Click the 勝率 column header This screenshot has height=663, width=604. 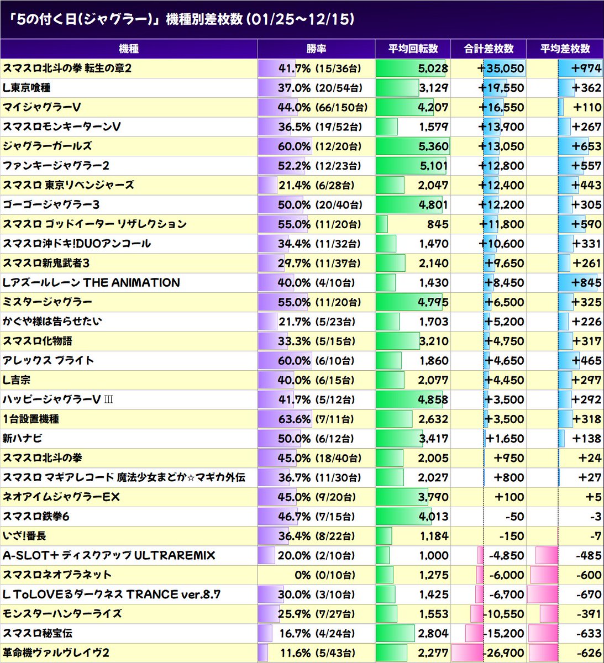tap(316, 49)
